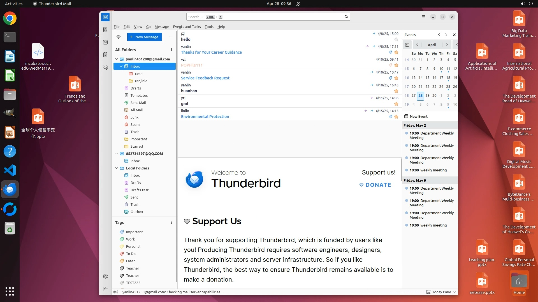
Task: Unstar the Environmental Protection message
Action: pos(396,117)
